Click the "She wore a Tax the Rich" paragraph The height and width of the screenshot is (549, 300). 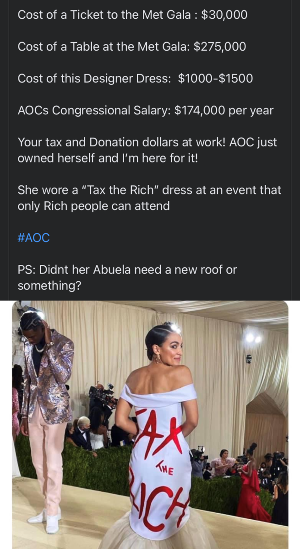point(149,198)
